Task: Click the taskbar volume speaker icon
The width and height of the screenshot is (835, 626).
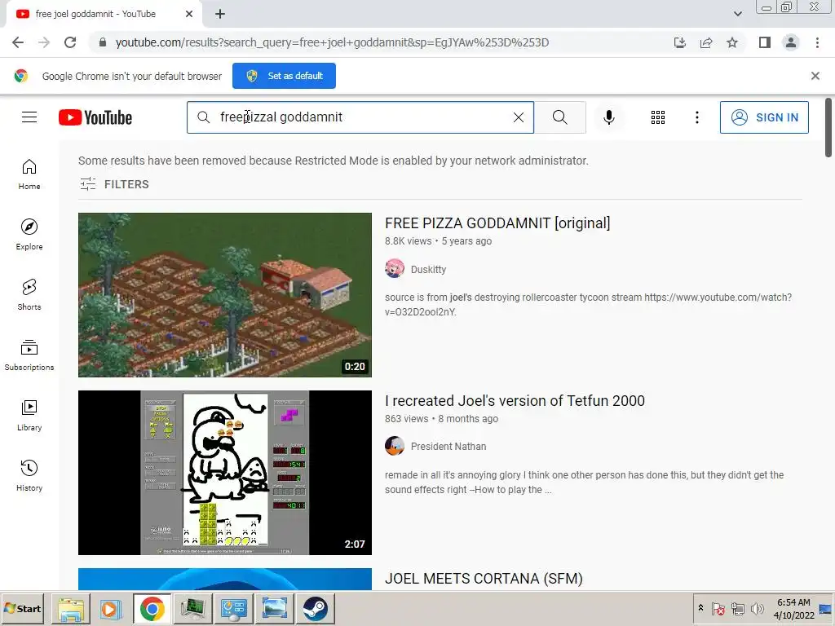Action: 757,608
